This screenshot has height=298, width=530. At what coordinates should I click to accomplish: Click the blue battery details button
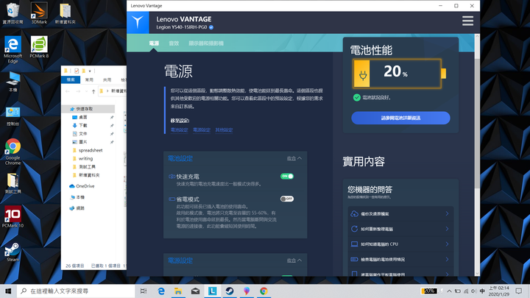(400, 118)
